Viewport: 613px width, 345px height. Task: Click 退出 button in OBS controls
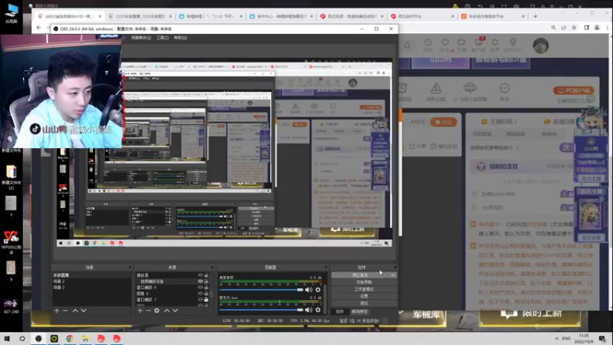[365, 304]
